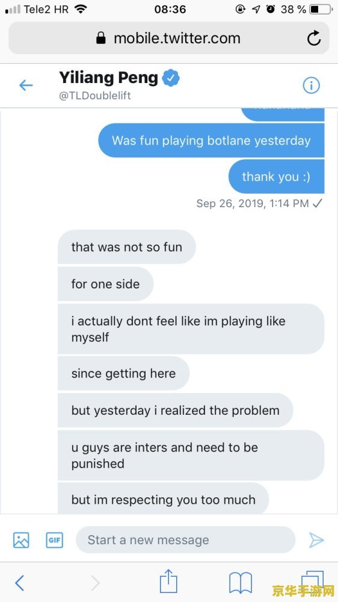Tap the "thank you :)" message bubble
The image size is (338, 602).
276,176
